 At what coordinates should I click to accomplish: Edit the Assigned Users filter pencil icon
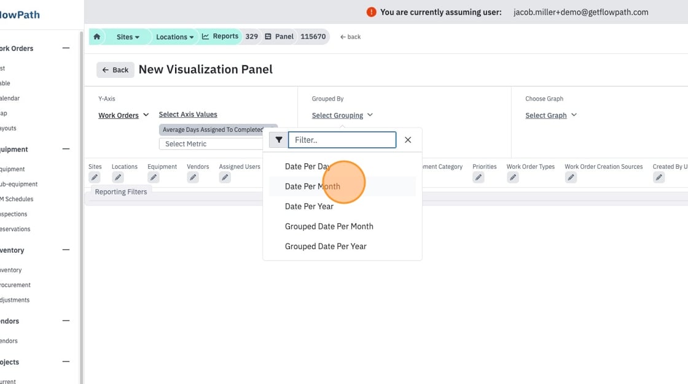(225, 177)
